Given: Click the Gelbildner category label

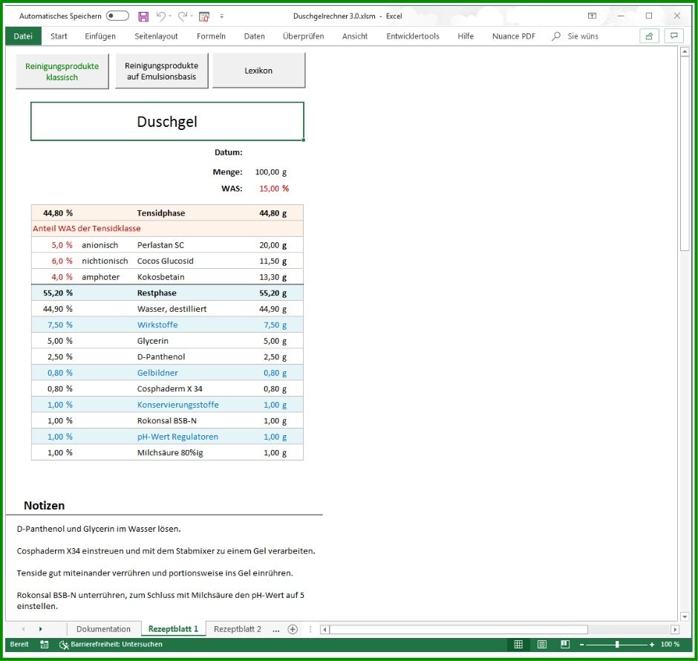Looking at the screenshot, I should pyautogui.click(x=157, y=373).
